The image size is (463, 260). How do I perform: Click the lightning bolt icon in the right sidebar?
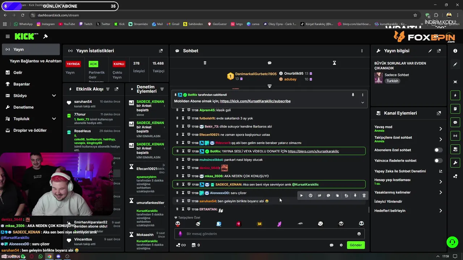coord(455,95)
